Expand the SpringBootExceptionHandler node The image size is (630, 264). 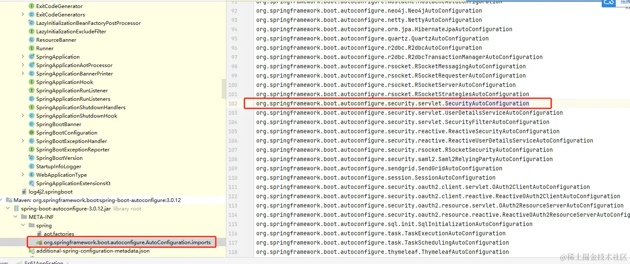tap(23, 141)
